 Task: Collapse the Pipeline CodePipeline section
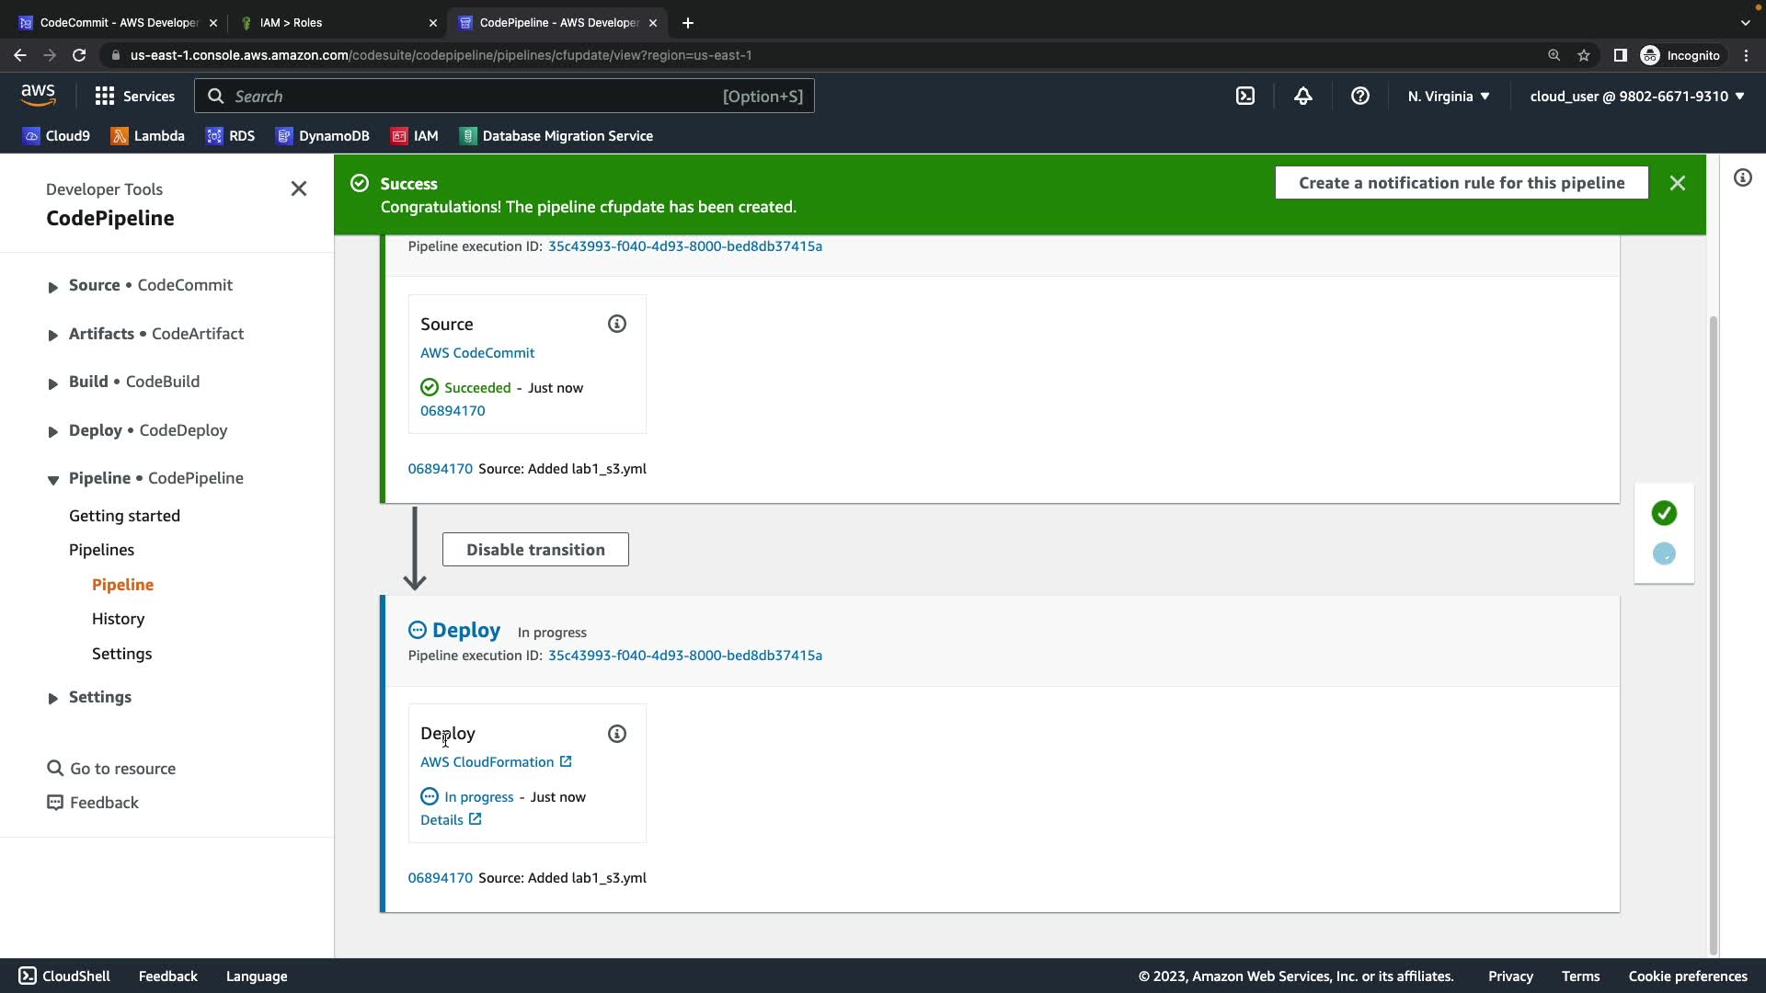52,480
